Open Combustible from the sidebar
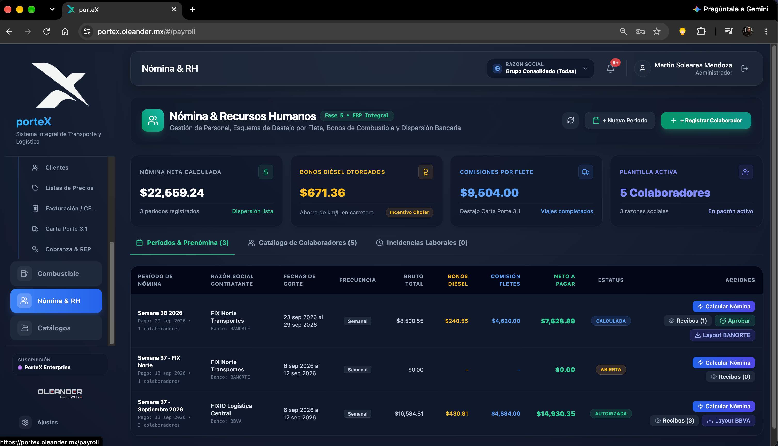The height and width of the screenshot is (446, 778). 56,274
